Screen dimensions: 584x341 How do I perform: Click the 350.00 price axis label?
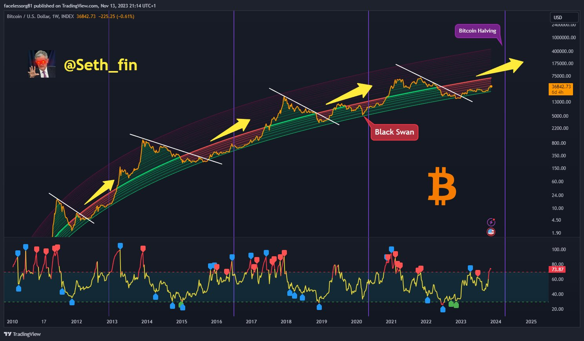tap(559, 156)
